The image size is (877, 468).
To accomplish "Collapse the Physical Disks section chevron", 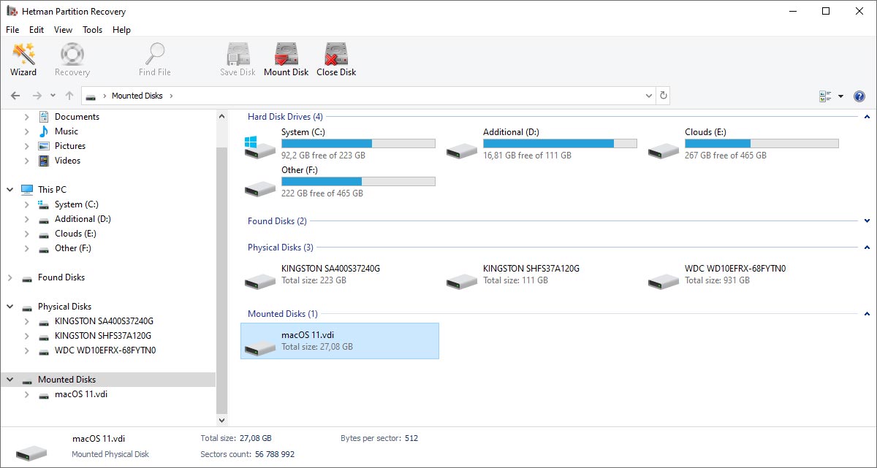I will 867,248.
